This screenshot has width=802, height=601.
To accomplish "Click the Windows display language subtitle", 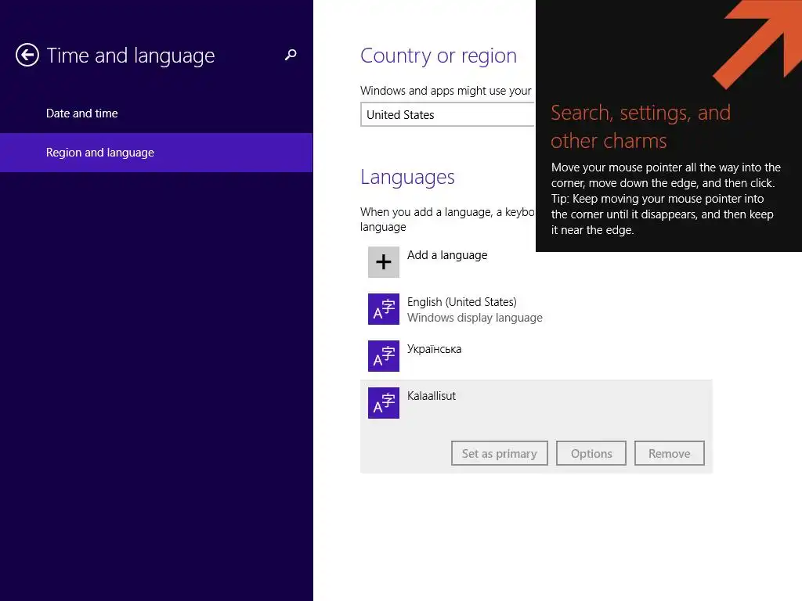I will (475, 318).
